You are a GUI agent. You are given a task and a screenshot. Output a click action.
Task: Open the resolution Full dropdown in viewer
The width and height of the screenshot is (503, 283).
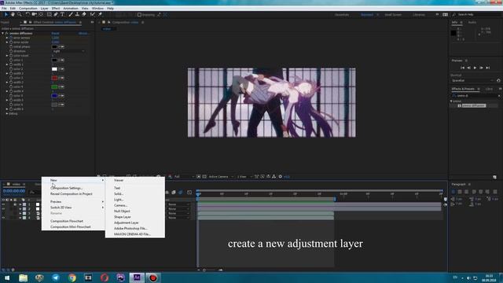click(x=184, y=177)
